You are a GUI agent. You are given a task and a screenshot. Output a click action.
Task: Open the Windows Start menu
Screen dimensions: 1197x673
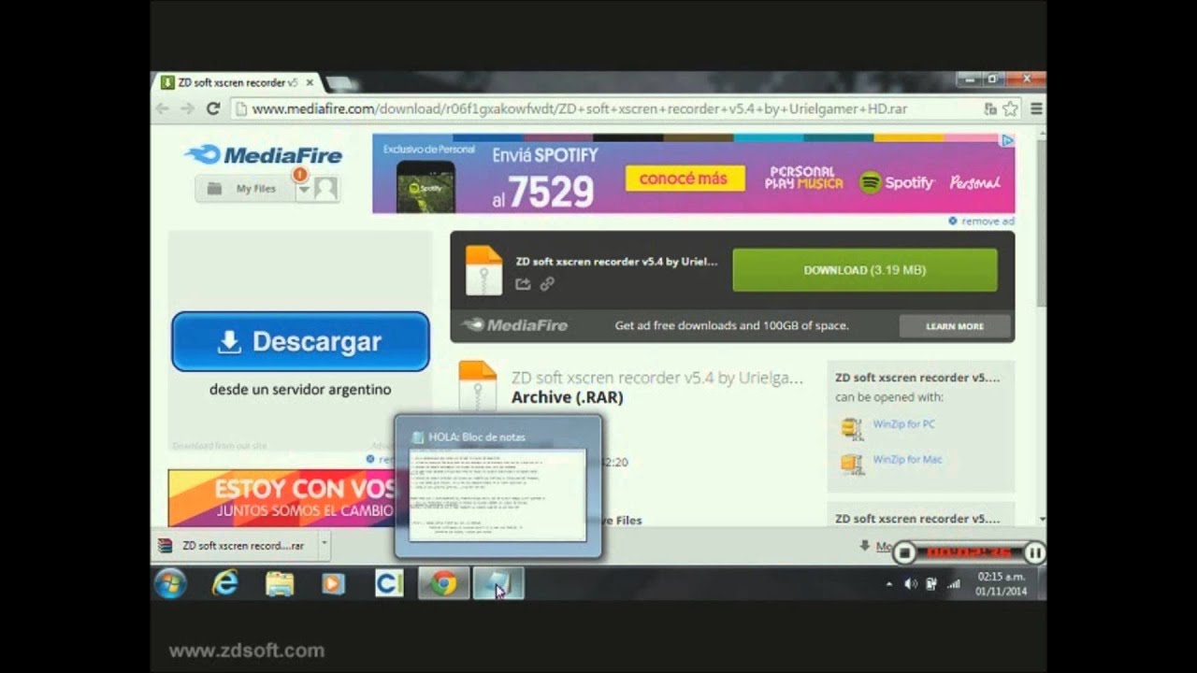(170, 584)
